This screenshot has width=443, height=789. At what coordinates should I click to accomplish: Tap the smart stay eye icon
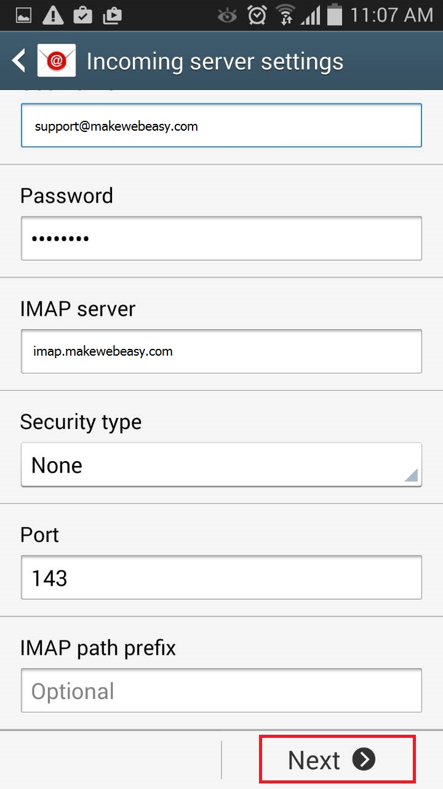(x=227, y=15)
